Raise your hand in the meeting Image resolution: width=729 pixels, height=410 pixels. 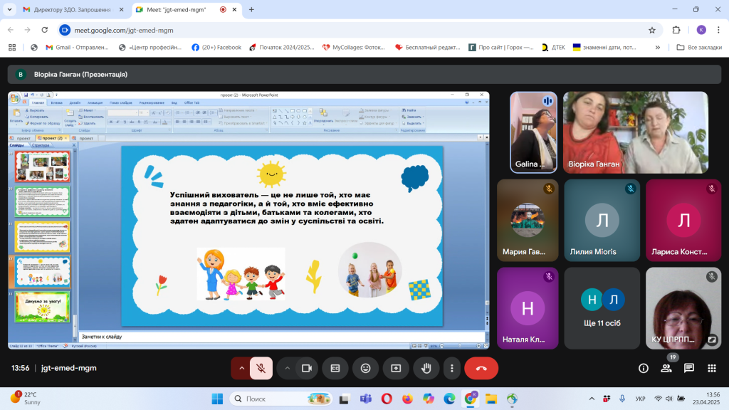(426, 368)
